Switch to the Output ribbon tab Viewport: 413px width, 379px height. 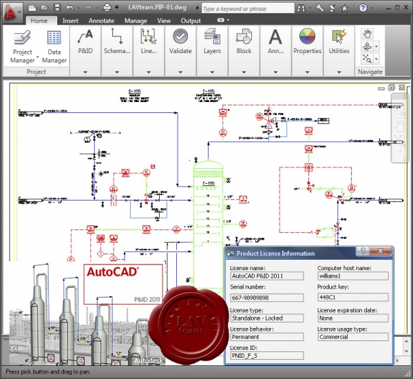[191, 21]
